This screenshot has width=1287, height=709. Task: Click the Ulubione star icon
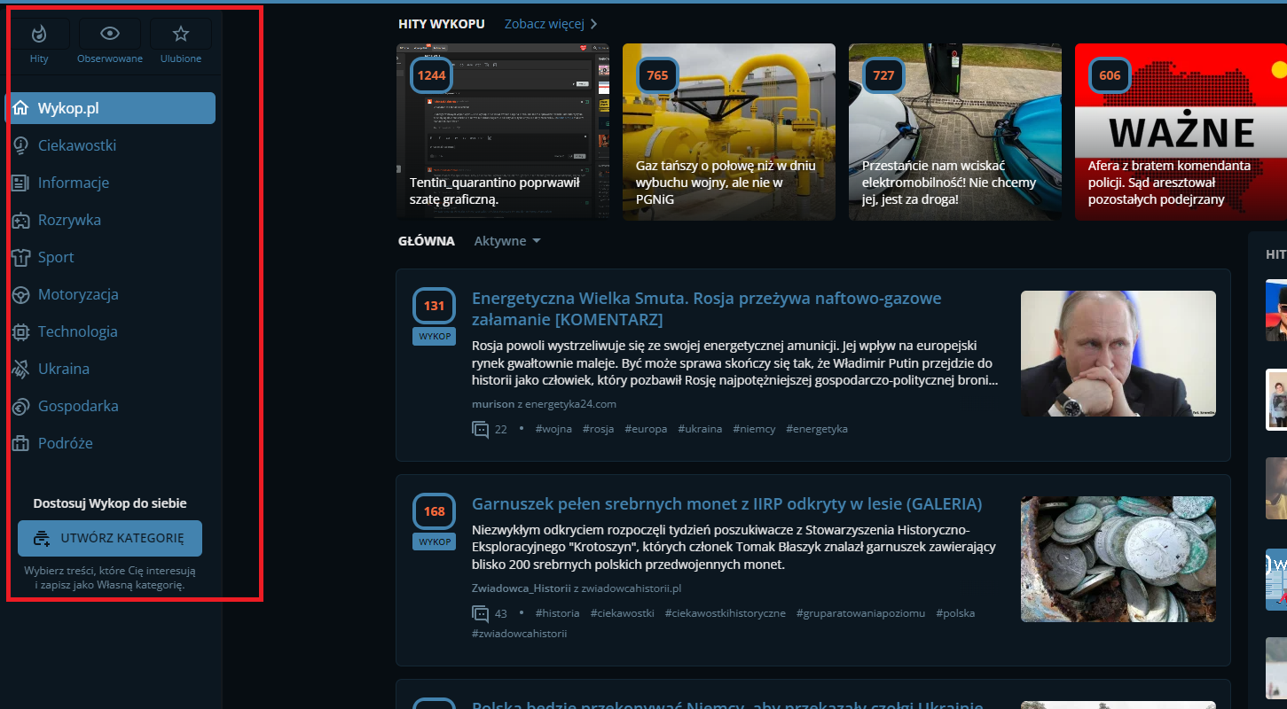[181, 34]
